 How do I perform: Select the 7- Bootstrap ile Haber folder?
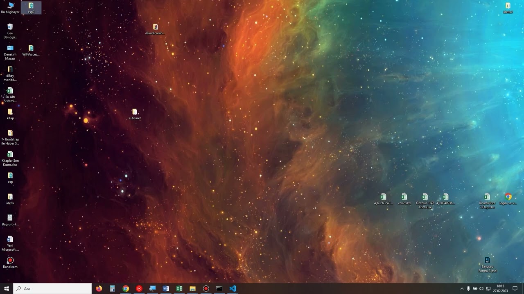click(10, 137)
